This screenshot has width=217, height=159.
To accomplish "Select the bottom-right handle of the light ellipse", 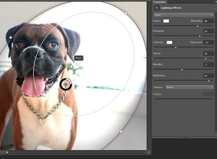I will tap(121, 132).
